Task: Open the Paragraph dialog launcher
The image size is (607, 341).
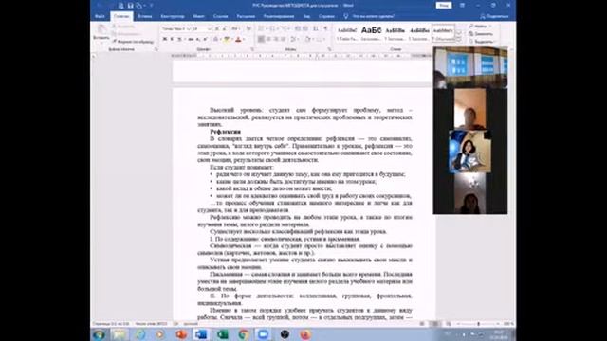Action: 329,49
